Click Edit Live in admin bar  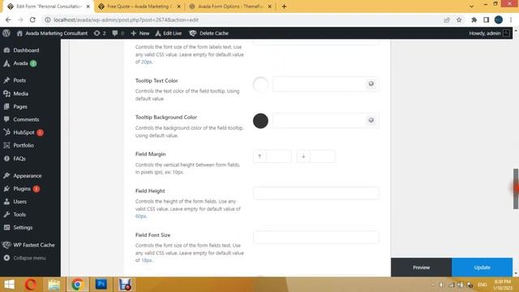pyautogui.click(x=169, y=33)
